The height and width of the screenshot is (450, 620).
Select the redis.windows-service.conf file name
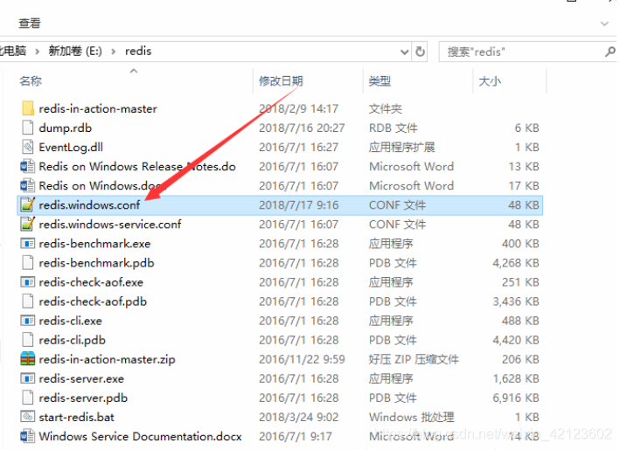pos(110,225)
